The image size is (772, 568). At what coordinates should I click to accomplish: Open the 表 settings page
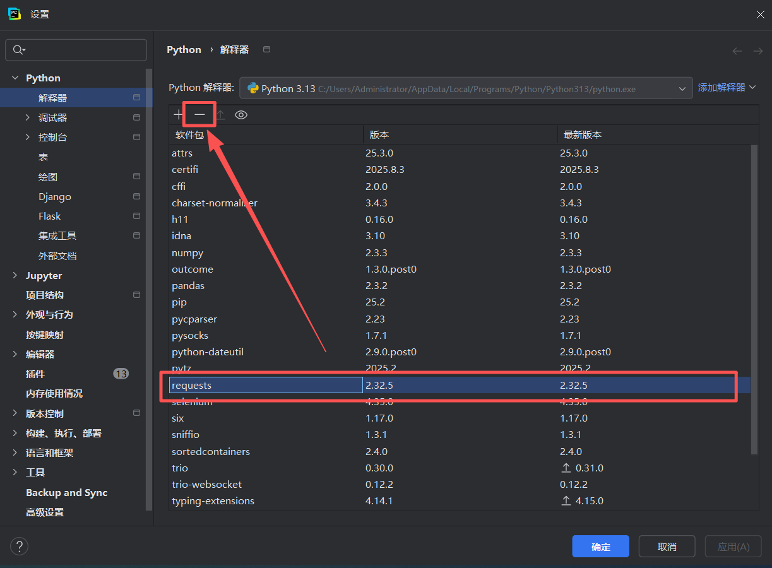(x=43, y=157)
